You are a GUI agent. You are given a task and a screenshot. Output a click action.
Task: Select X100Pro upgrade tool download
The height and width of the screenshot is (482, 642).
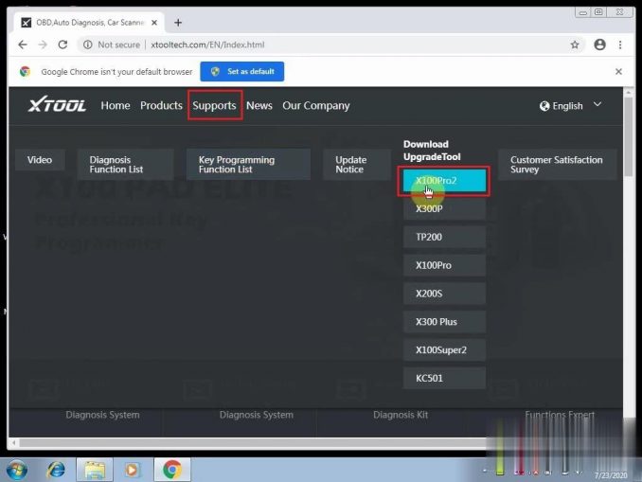tap(444, 265)
